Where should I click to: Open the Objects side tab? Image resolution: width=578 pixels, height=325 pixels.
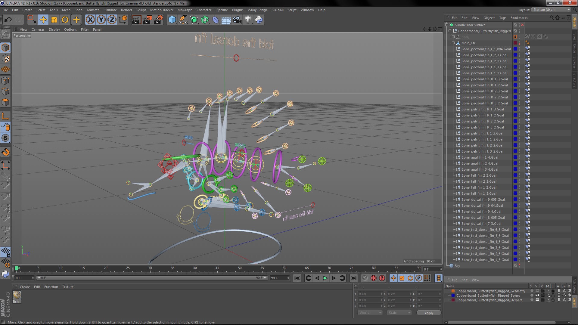click(574, 22)
